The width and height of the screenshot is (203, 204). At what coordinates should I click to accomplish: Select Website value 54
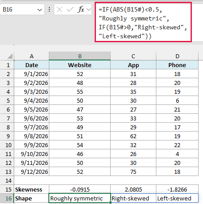(80, 145)
